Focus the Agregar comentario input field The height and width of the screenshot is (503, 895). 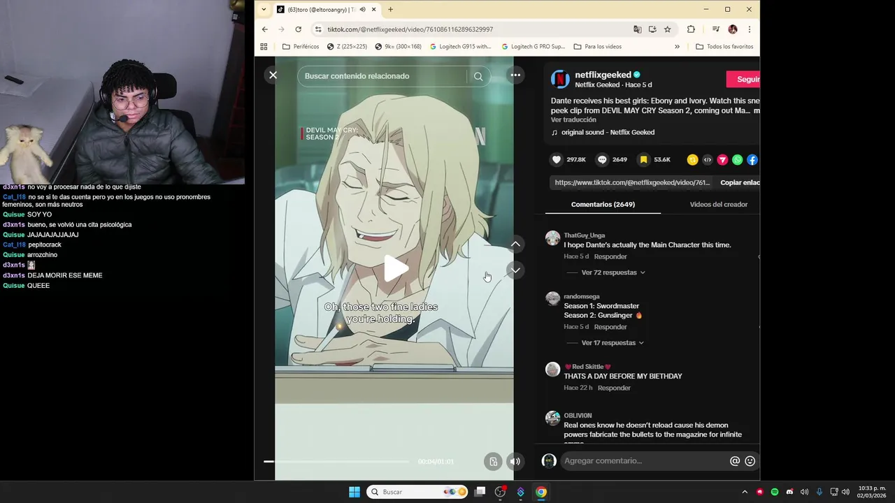click(643, 461)
